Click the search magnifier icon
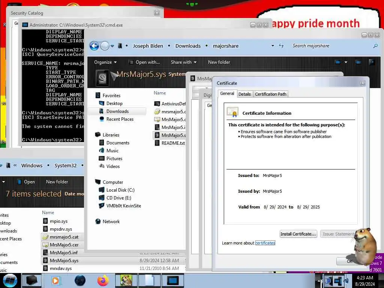The image size is (384, 288). (375, 46)
